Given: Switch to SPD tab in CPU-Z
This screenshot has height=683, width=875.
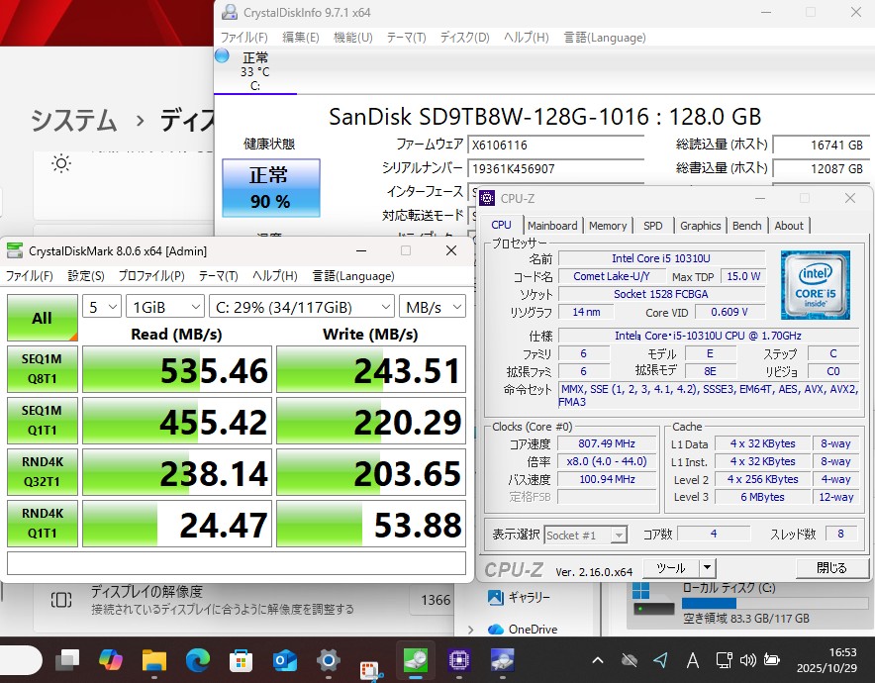Looking at the screenshot, I should [653, 226].
